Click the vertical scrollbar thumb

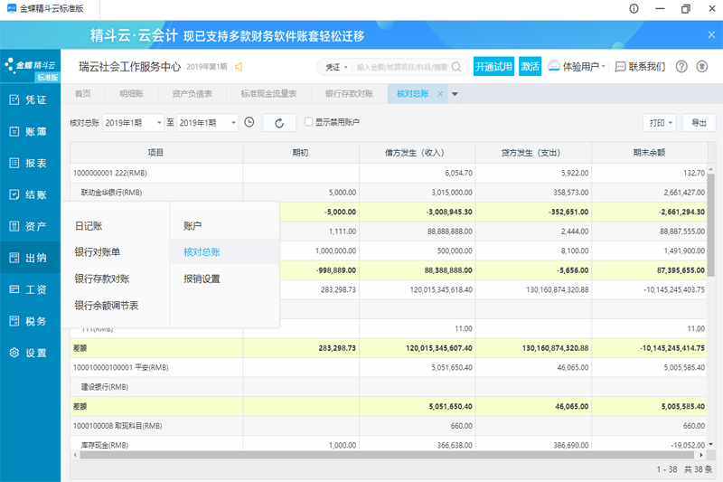[x=710, y=225]
